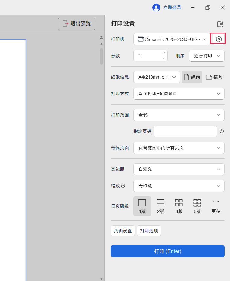Click the 指定页码 input field
230x281 pixels.
[185, 131]
